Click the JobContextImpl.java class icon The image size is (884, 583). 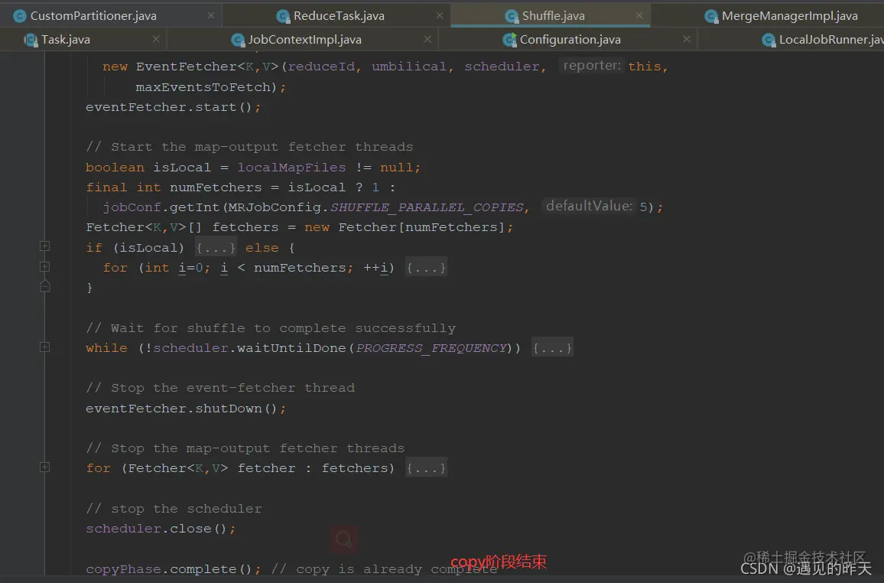tap(238, 40)
